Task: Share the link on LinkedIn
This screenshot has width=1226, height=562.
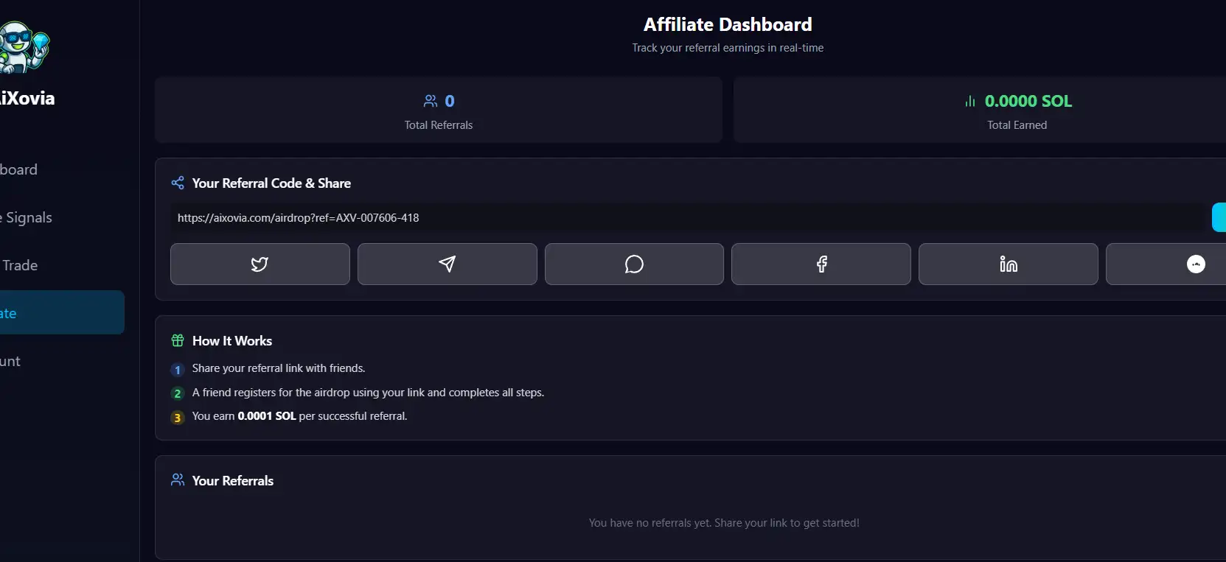Action: pos(1008,264)
